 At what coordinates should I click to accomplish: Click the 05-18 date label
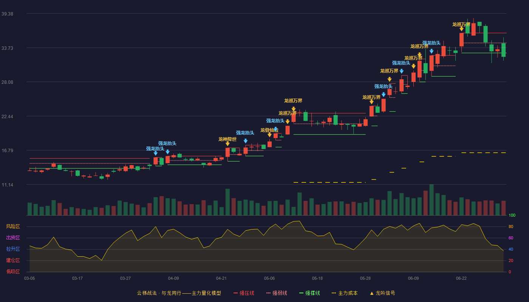tap(317, 278)
